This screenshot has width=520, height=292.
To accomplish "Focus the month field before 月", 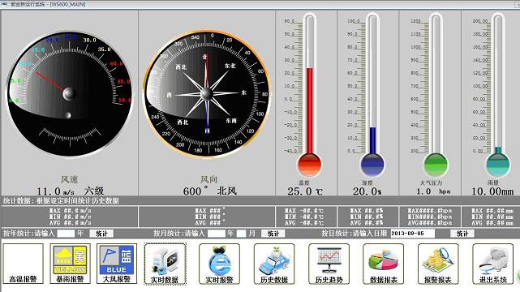I will [x=241, y=234].
